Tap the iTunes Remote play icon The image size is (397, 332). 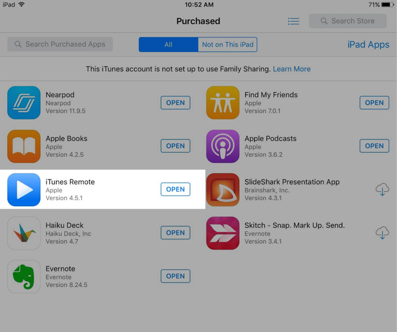tap(24, 190)
